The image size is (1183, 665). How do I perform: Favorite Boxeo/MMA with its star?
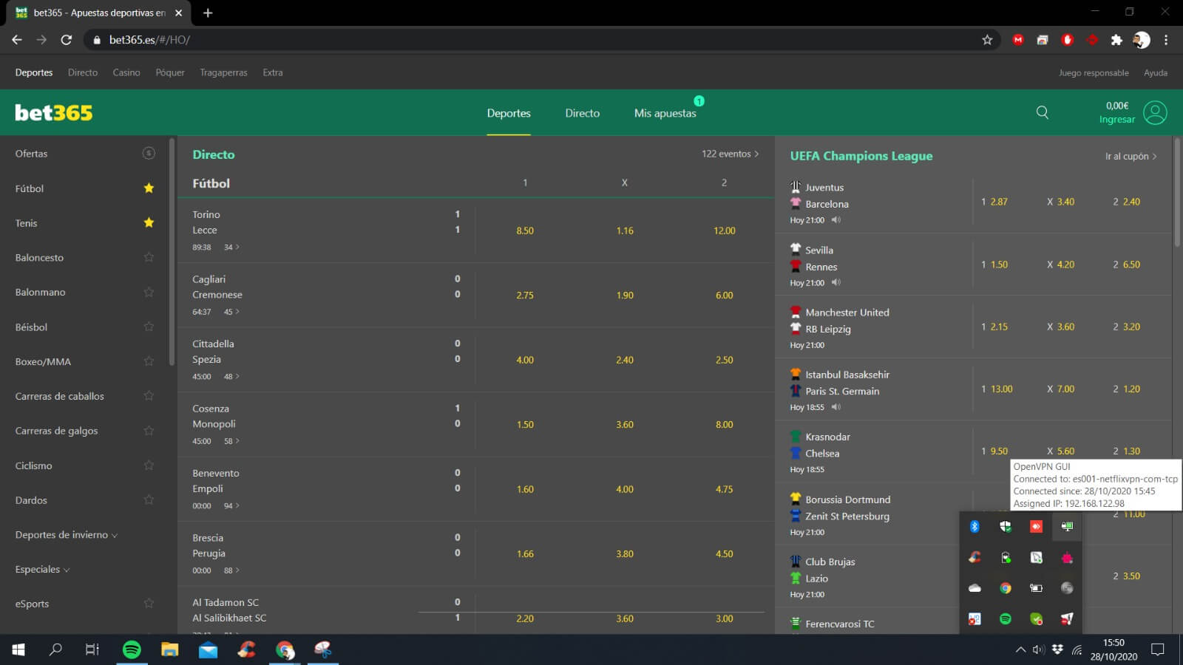coord(149,361)
